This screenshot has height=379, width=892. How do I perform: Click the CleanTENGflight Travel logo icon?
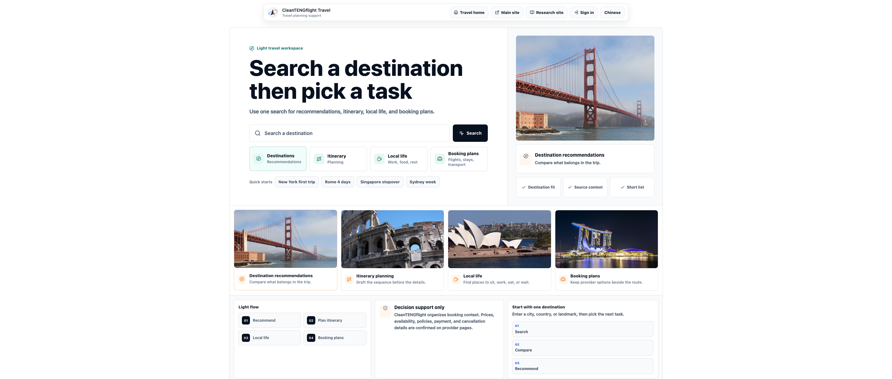click(273, 12)
